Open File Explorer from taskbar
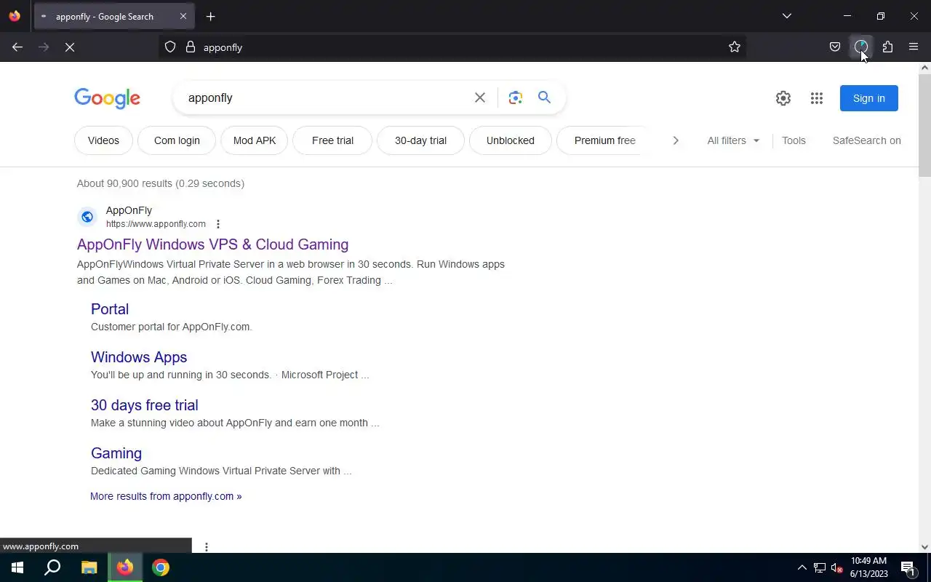The image size is (931, 582). click(89, 567)
